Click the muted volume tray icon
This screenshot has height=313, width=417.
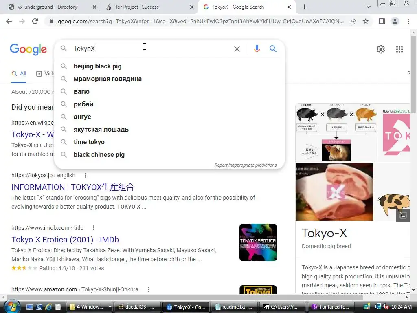[x=386, y=307]
